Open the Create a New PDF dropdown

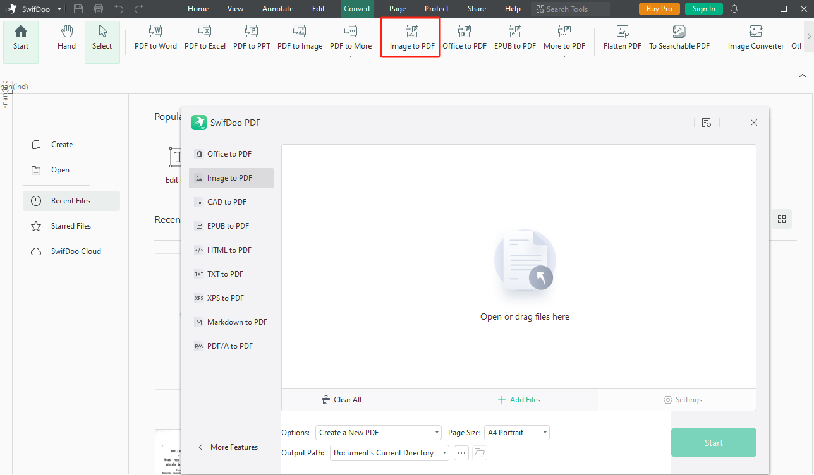(x=379, y=433)
